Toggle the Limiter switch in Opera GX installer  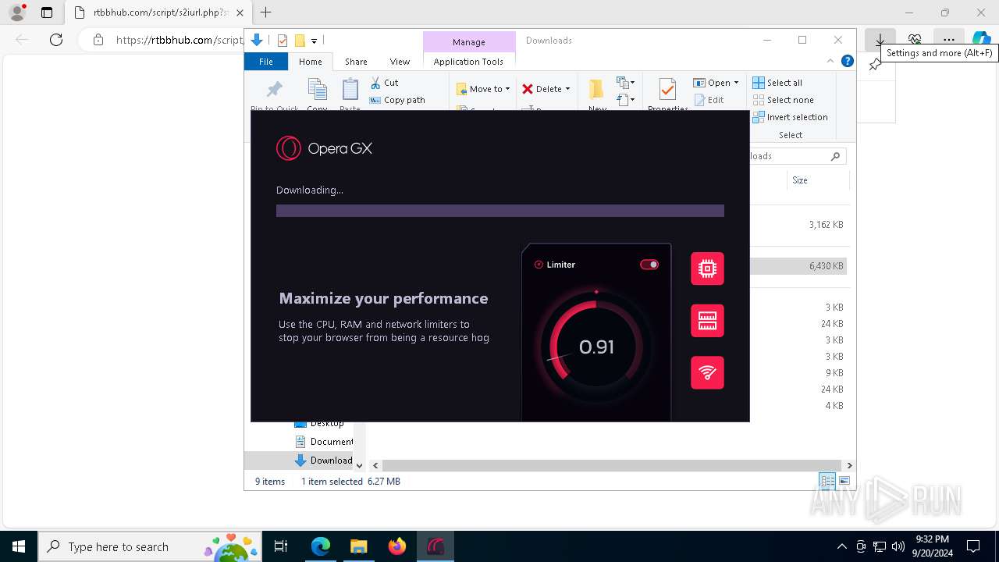[649, 265]
